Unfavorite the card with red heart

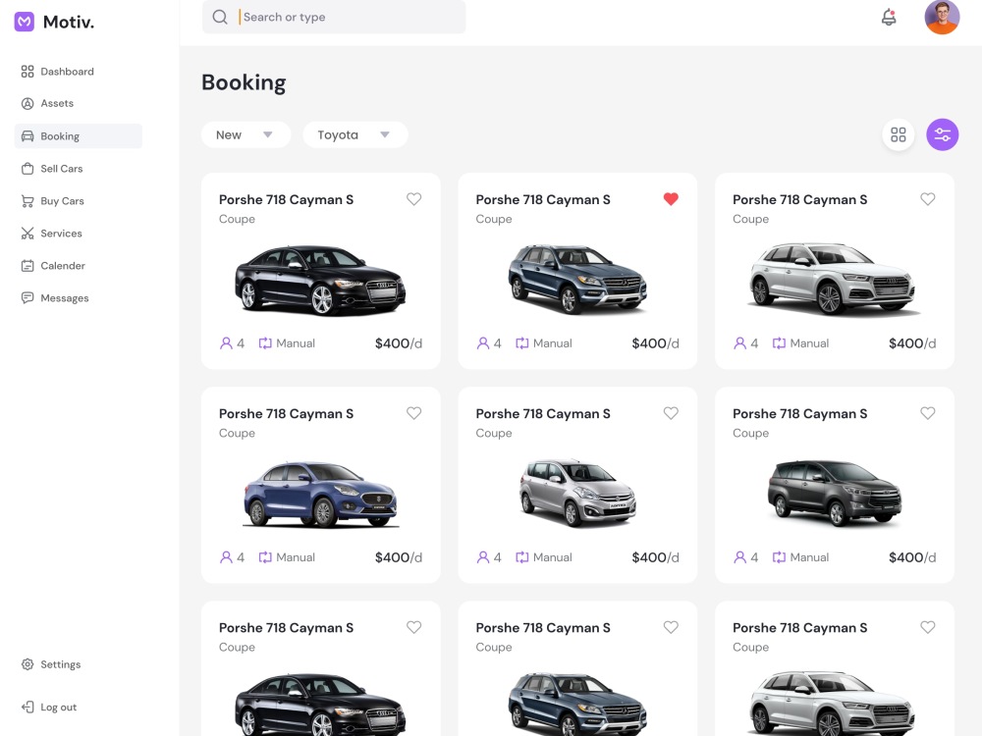[671, 199]
